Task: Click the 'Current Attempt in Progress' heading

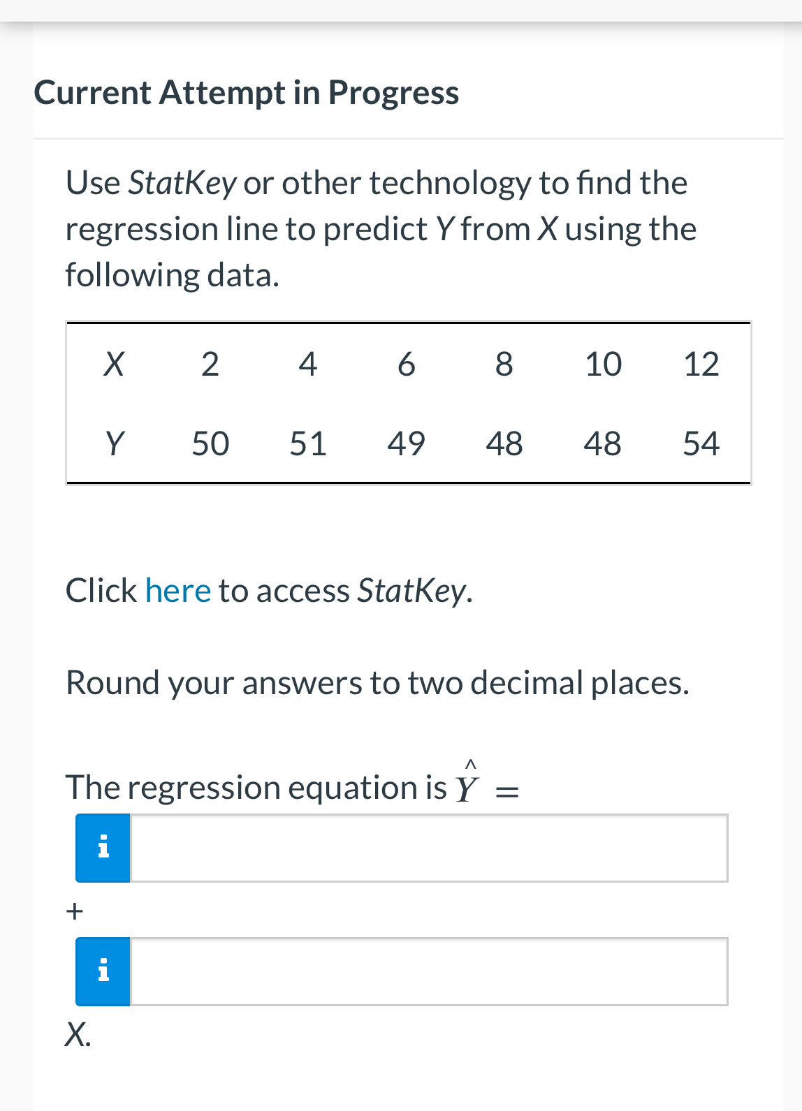Action: (247, 91)
